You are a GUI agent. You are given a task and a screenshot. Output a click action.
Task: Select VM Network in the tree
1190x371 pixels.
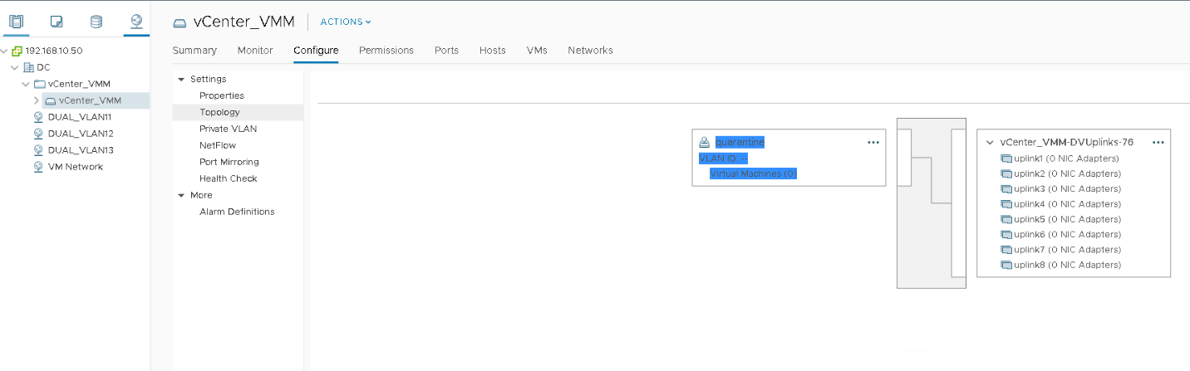[x=76, y=167]
